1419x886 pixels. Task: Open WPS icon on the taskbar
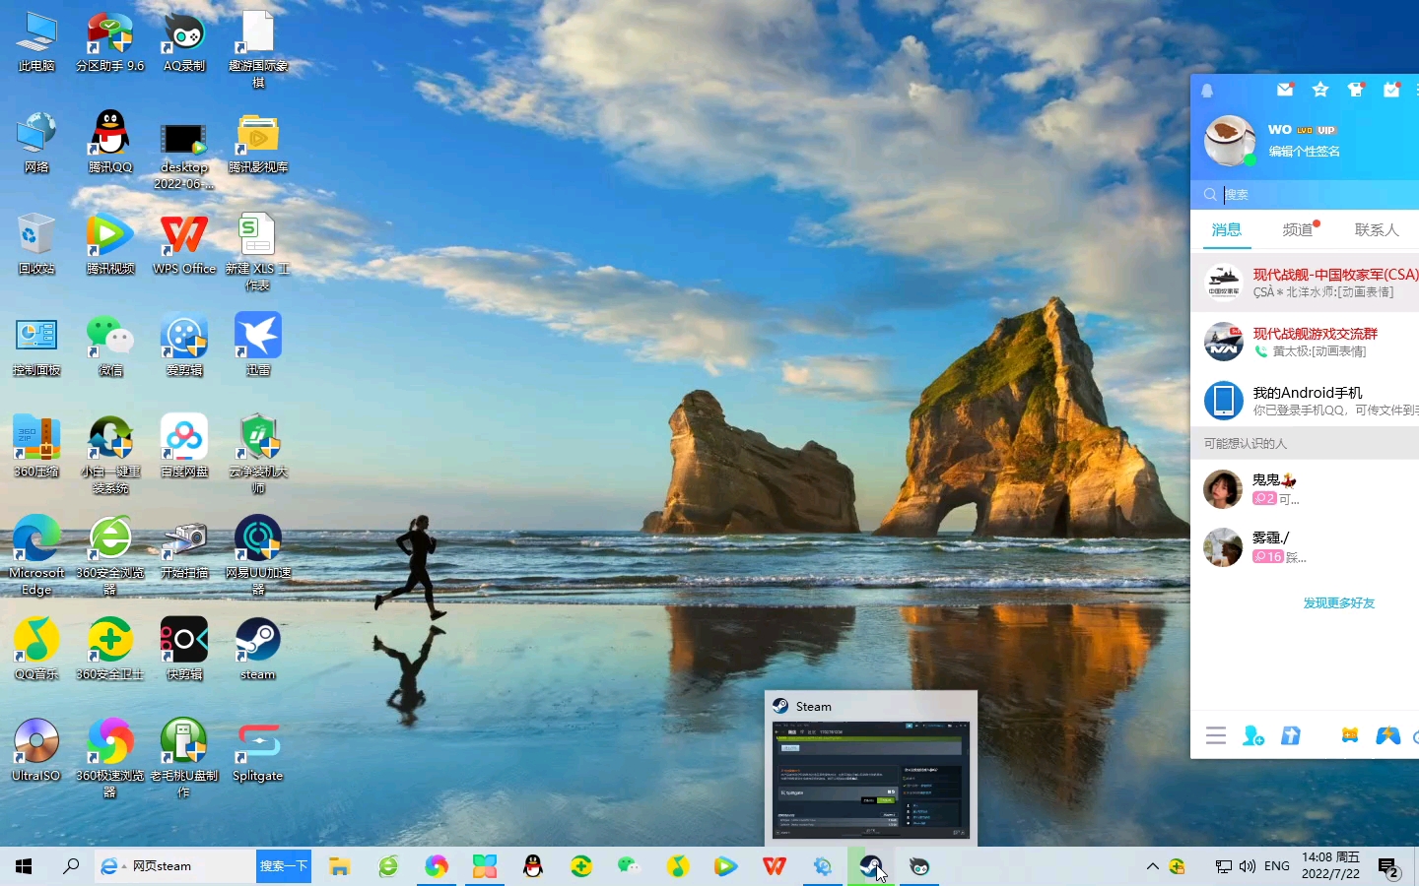pyautogui.click(x=775, y=866)
